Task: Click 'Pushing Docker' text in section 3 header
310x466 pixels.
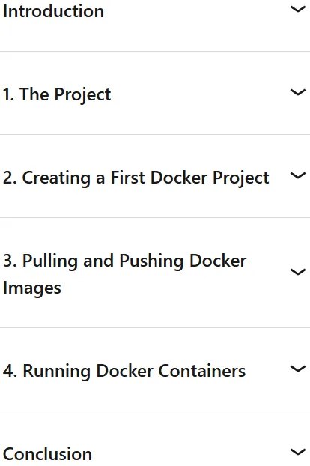Action: [x=183, y=261]
